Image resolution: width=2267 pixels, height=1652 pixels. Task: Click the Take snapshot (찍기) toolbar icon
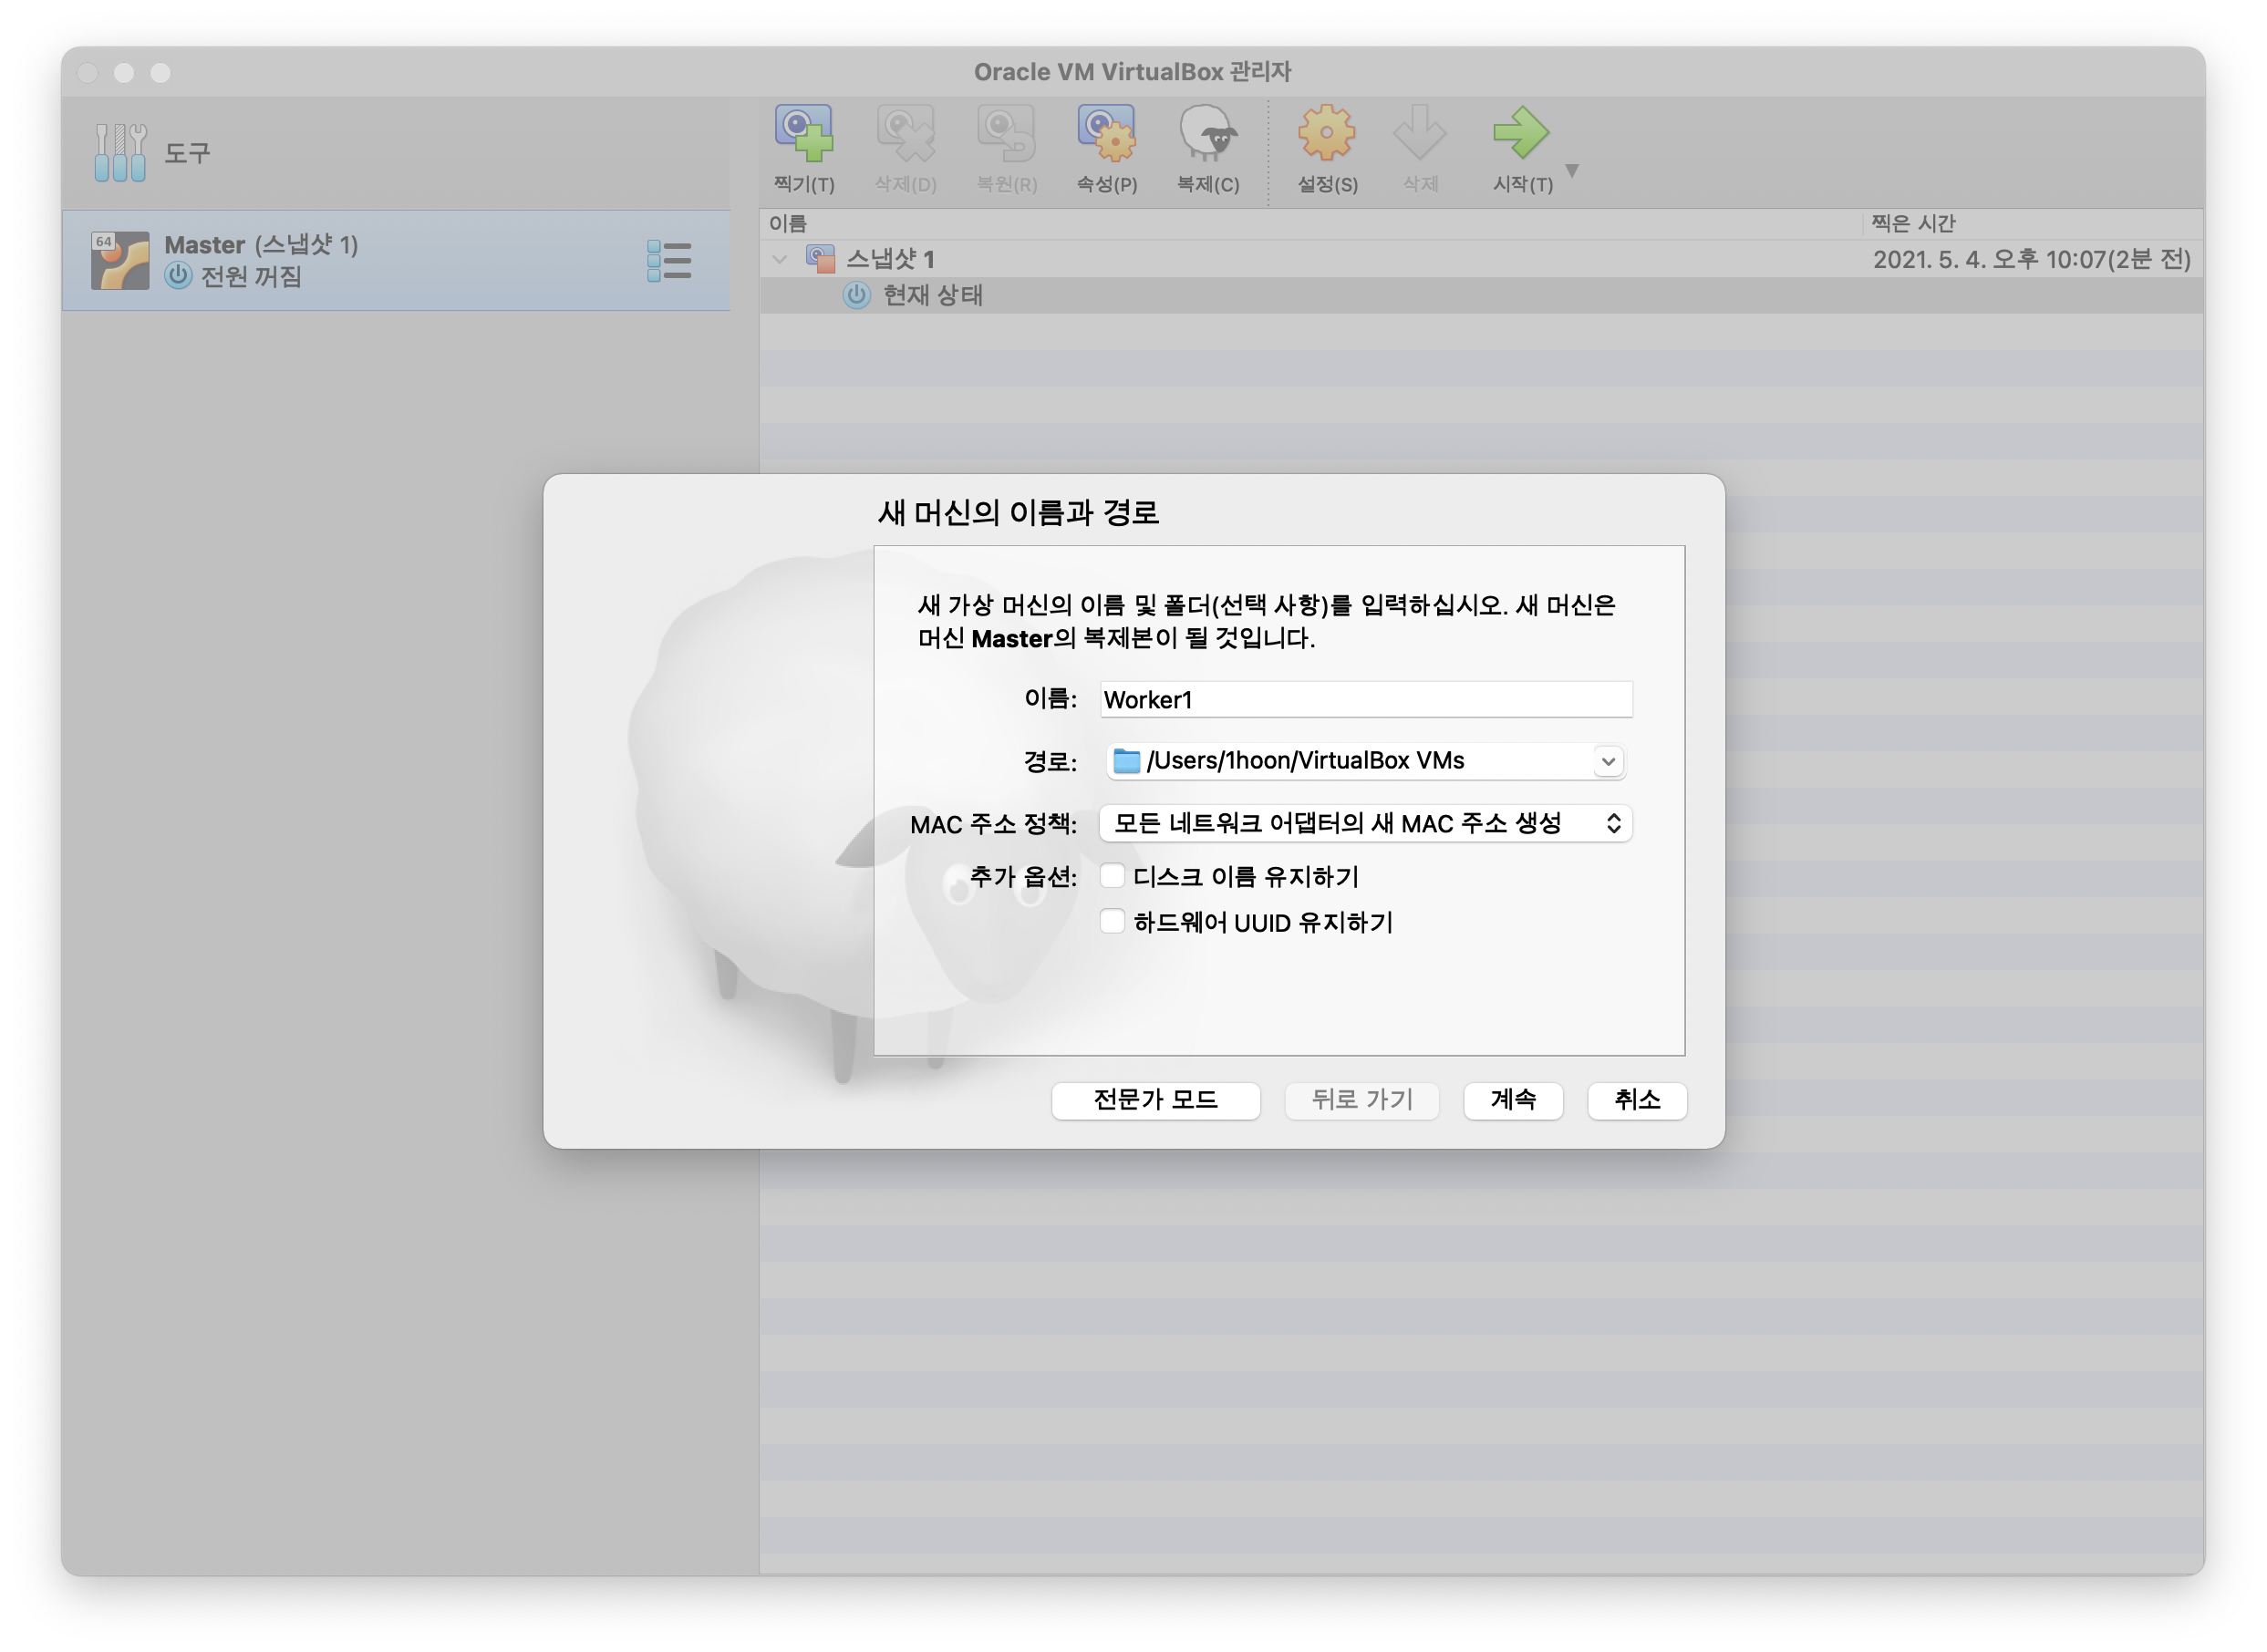[804, 134]
